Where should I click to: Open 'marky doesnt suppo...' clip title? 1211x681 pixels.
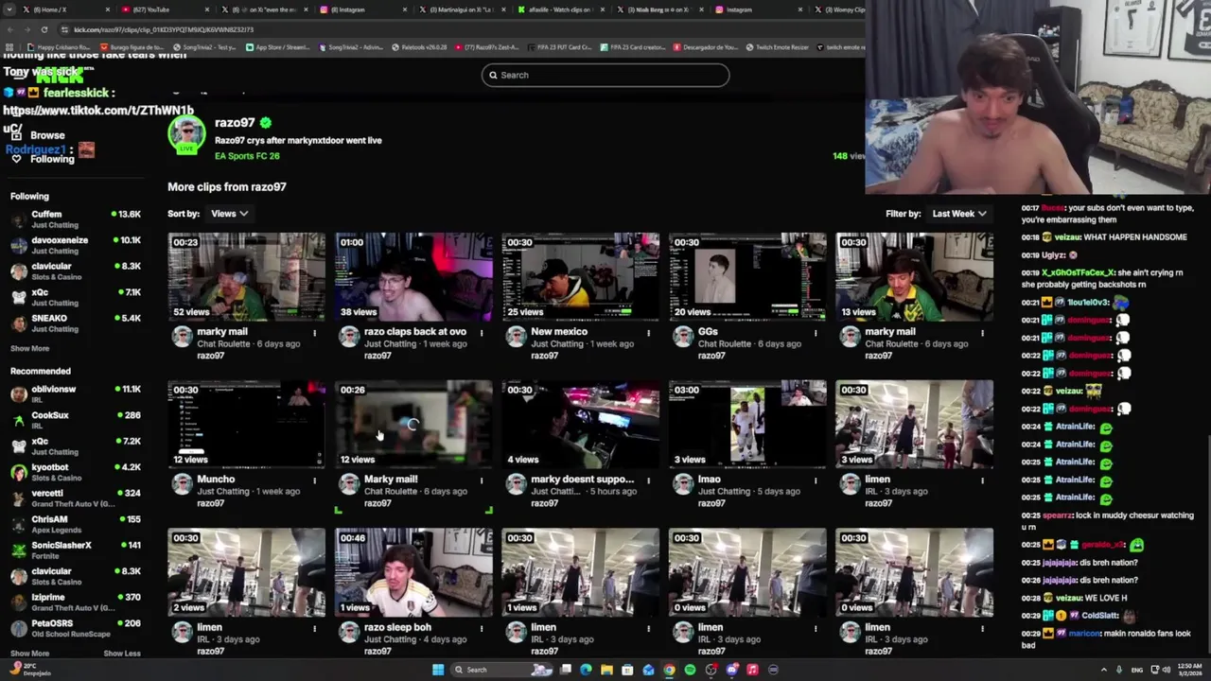point(582,480)
